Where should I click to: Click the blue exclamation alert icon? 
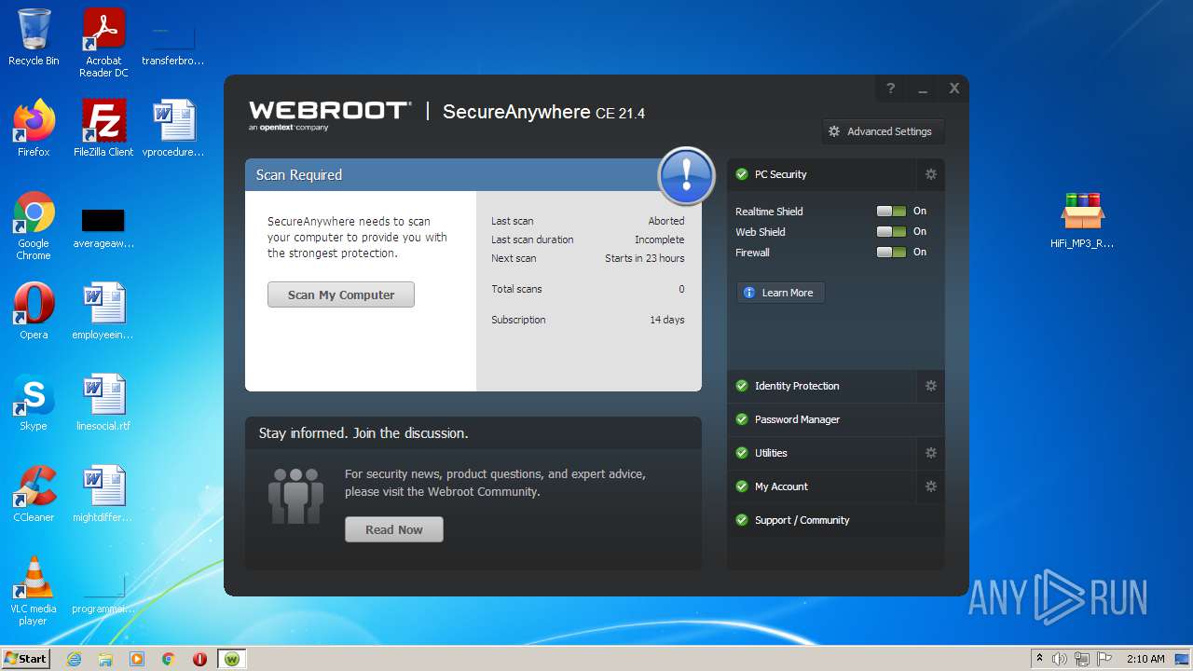coord(686,175)
